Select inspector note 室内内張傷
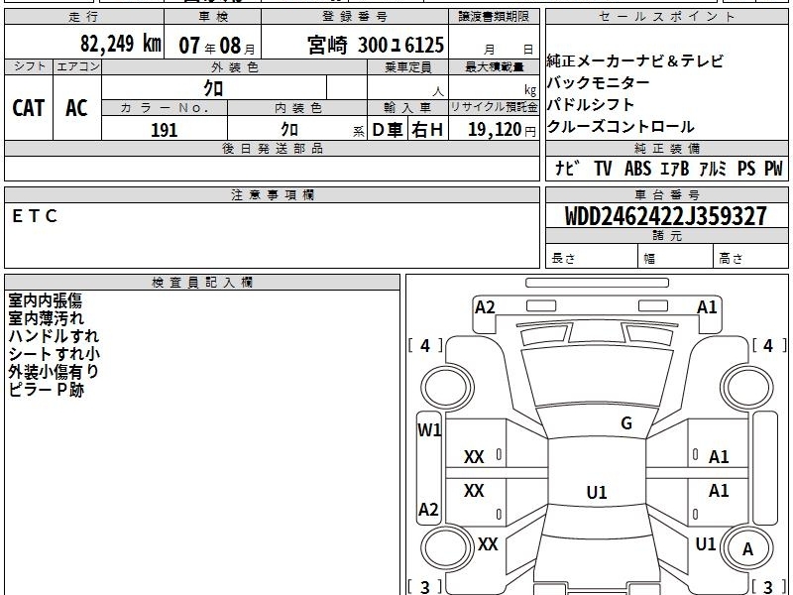This screenshot has height=595, width=793. [x=45, y=300]
